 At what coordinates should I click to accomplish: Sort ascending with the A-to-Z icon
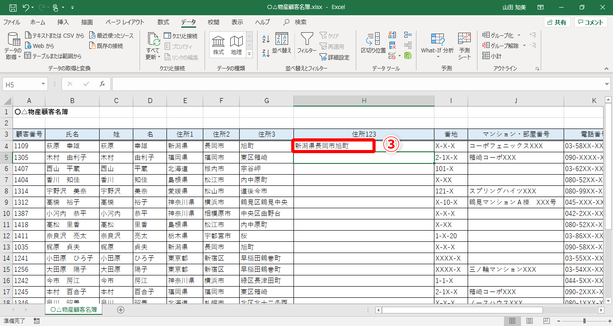pyautogui.click(x=266, y=39)
